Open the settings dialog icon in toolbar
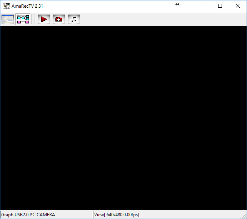This screenshot has width=247, height=219. 8,19
